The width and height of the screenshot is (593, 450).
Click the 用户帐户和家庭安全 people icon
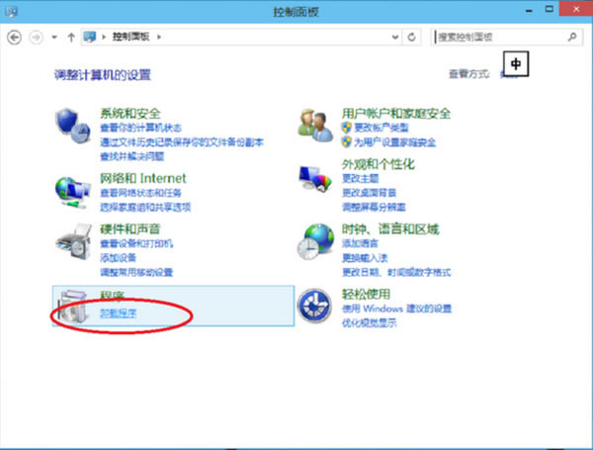coord(316,126)
